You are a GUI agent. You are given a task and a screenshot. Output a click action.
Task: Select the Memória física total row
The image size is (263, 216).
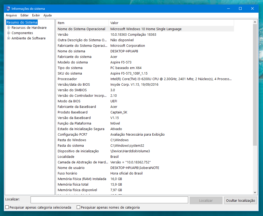145,184
